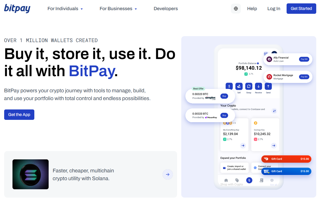323x202 pixels.
Task: Click the Expand your Portfolio heading
Action: click(233, 158)
